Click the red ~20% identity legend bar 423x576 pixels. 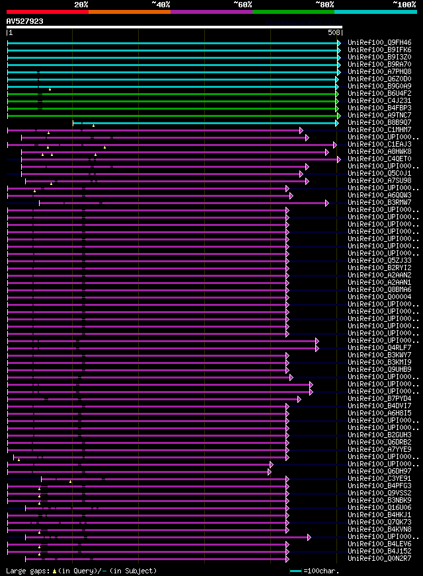[48, 12]
